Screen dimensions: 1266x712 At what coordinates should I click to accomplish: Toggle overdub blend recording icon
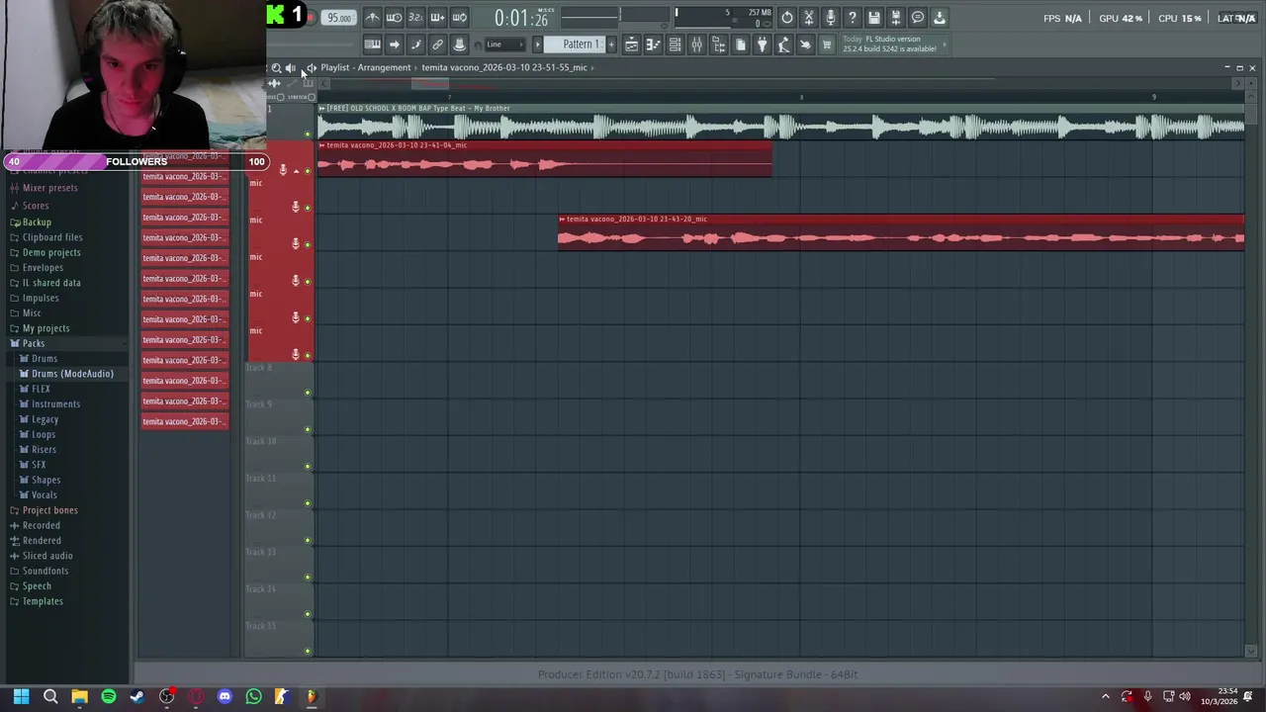(437, 18)
